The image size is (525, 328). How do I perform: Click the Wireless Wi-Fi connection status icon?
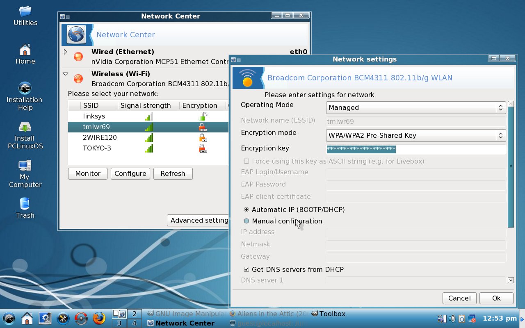(78, 79)
